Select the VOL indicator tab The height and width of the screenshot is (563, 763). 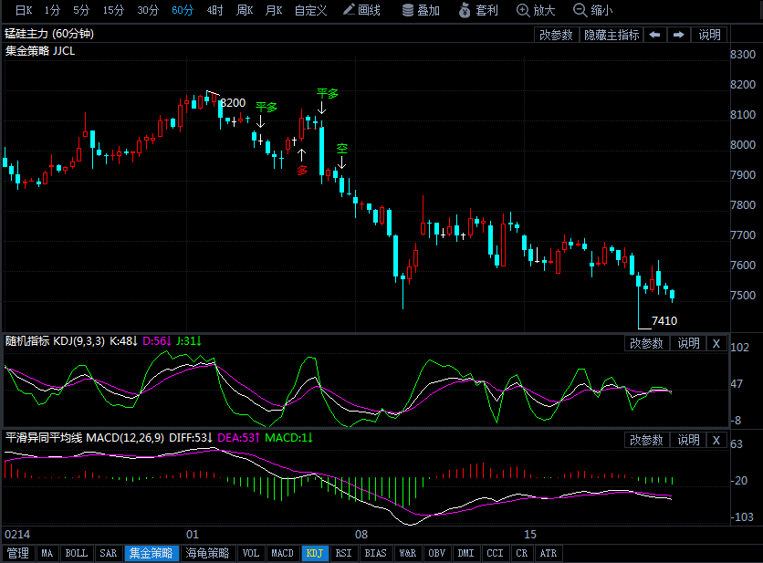click(251, 553)
